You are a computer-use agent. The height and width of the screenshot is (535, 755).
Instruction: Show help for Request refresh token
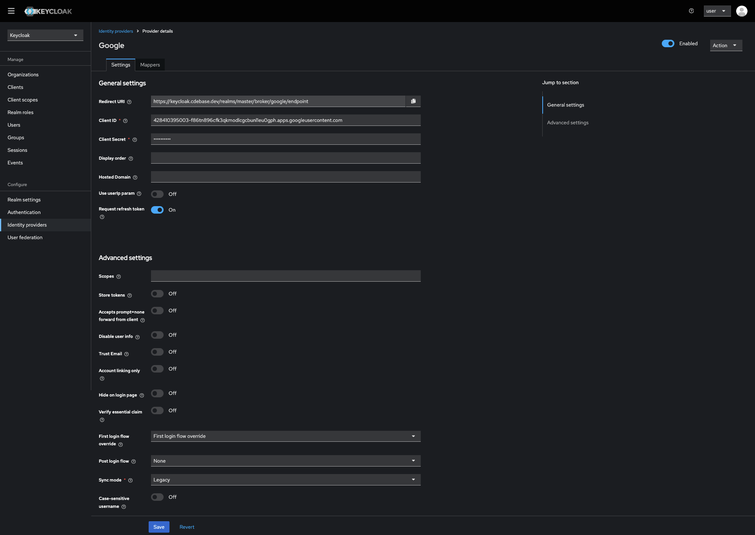tap(102, 217)
